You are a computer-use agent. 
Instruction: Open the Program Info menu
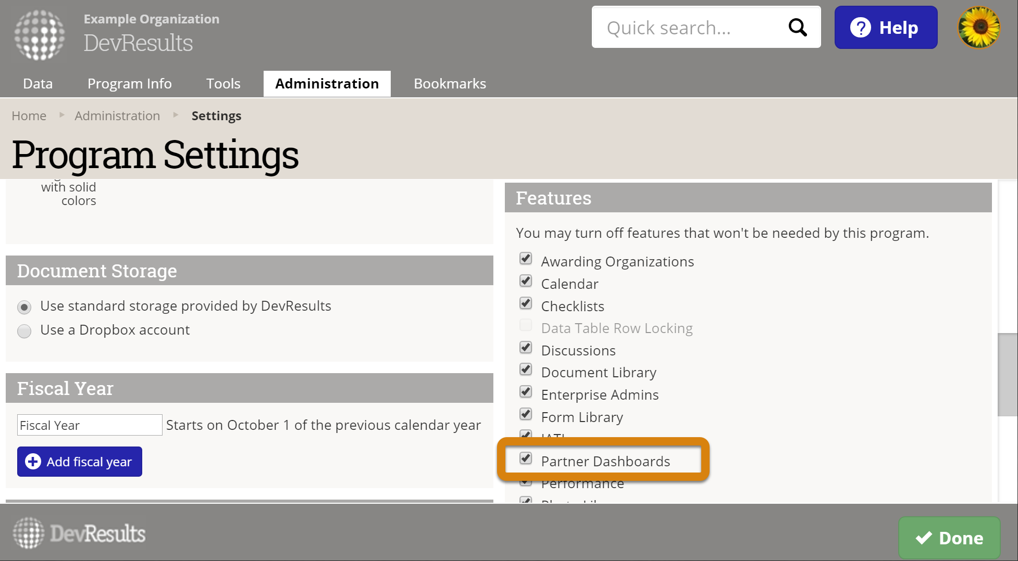(130, 84)
